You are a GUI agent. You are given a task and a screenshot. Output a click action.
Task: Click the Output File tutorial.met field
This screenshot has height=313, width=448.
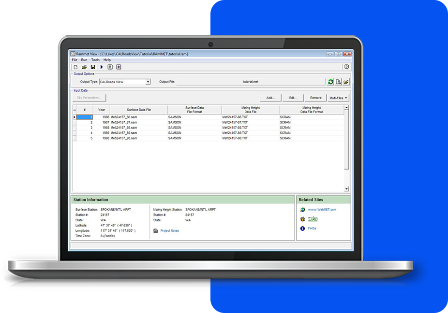(251, 82)
